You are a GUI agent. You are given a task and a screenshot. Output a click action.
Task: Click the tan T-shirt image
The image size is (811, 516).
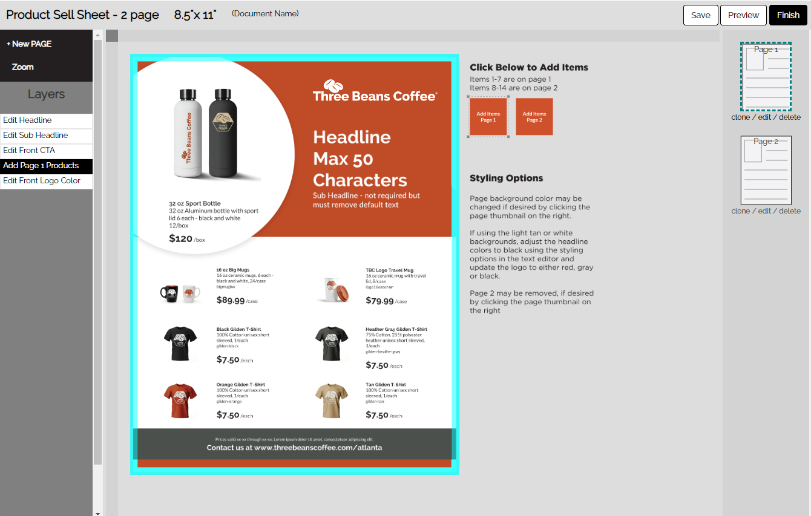point(332,400)
